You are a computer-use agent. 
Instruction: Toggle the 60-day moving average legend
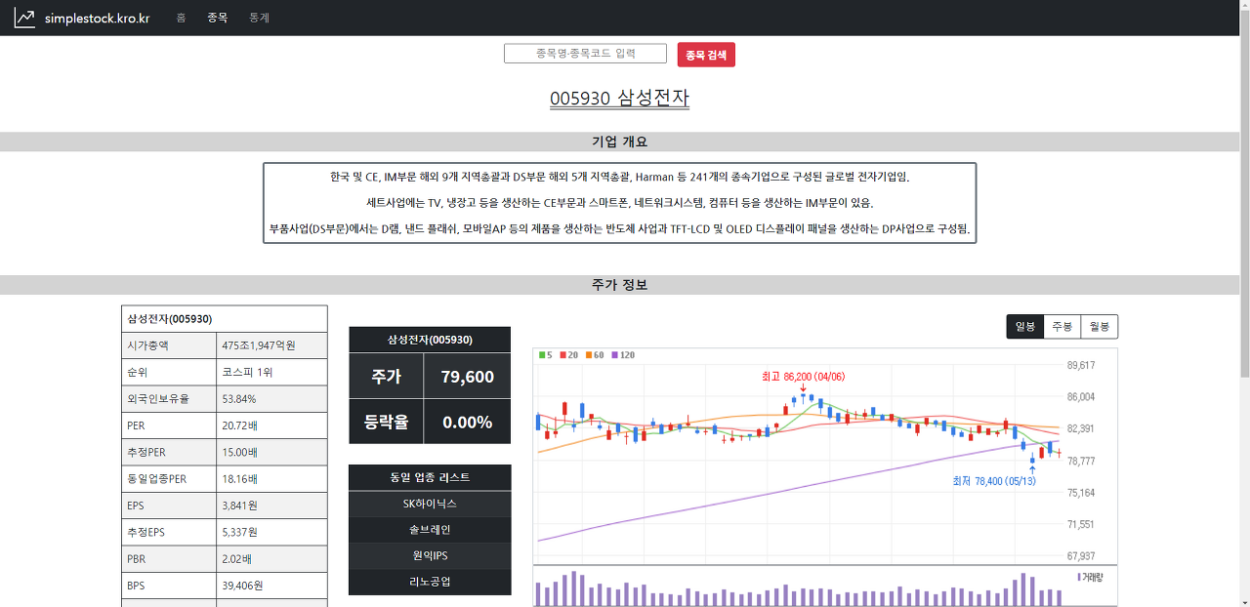click(x=596, y=355)
